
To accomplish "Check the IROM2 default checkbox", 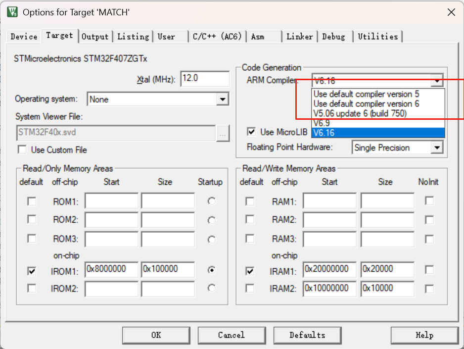I will pyautogui.click(x=32, y=288).
